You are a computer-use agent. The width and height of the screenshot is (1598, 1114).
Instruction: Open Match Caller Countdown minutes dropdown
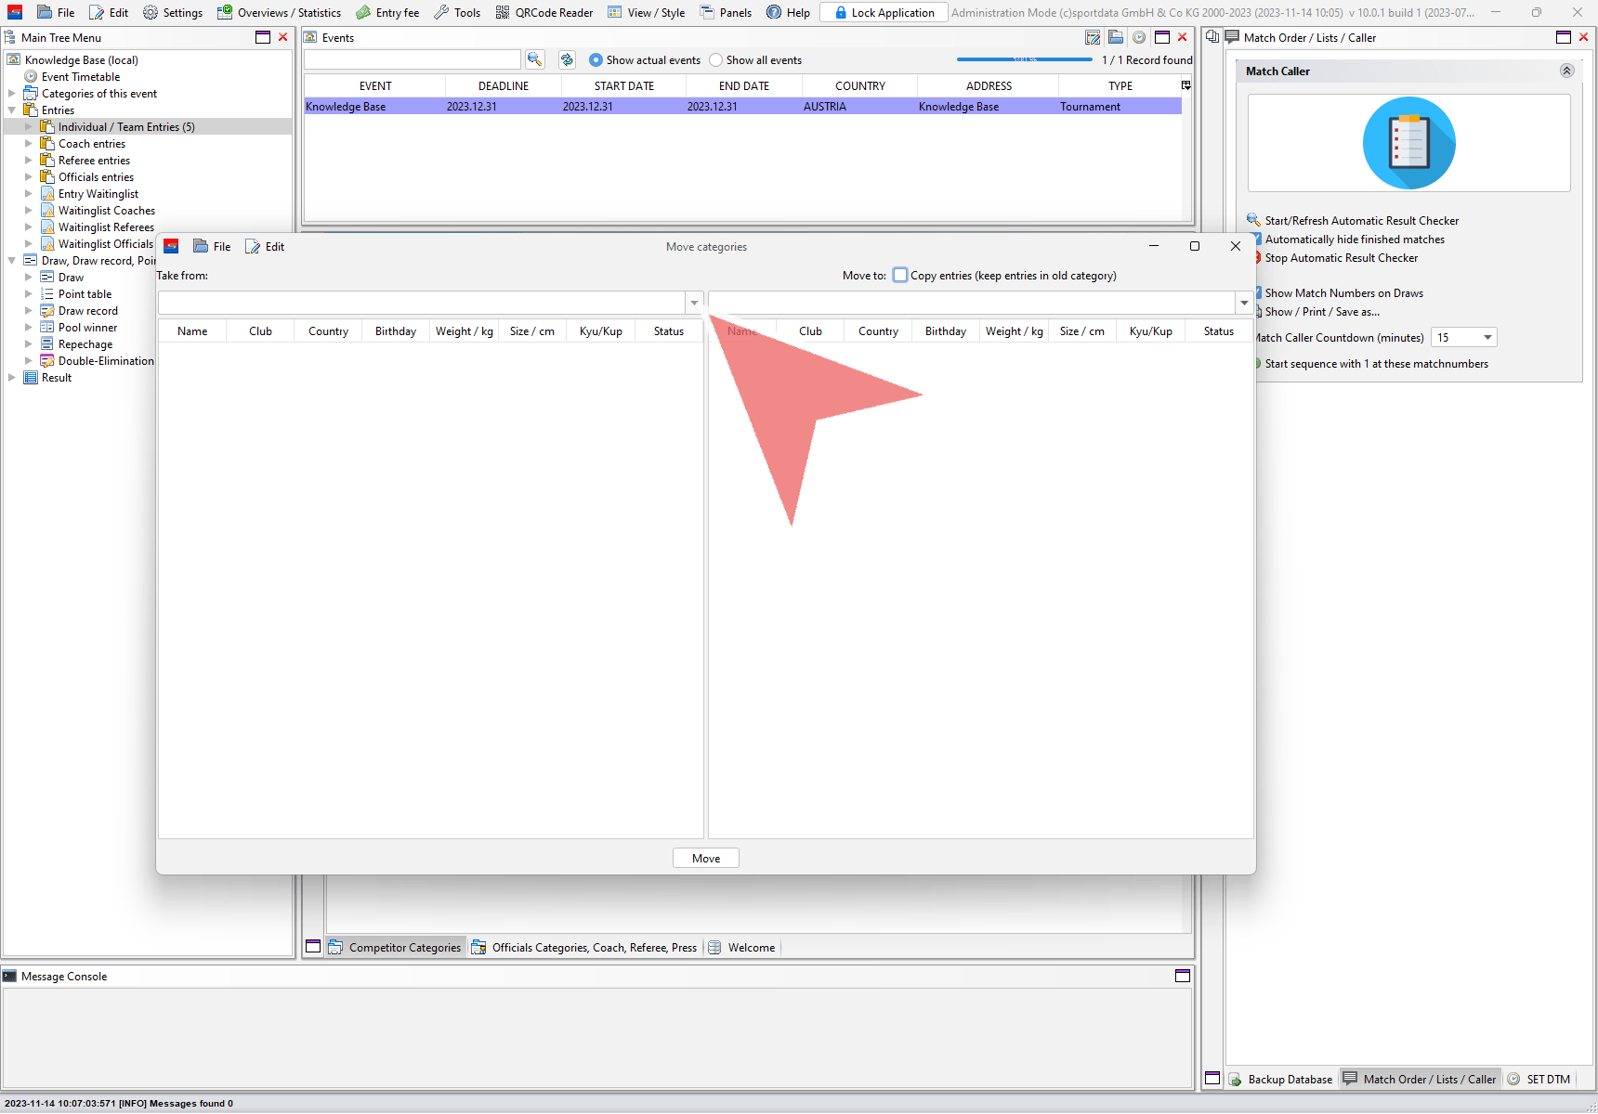[1487, 338]
